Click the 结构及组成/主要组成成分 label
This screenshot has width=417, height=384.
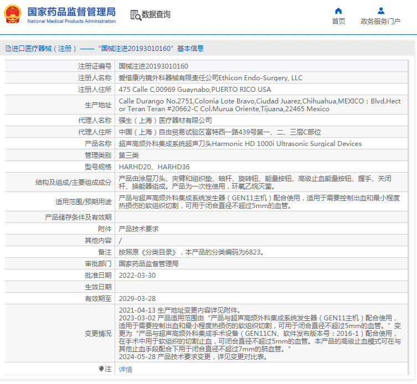(74, 182)
